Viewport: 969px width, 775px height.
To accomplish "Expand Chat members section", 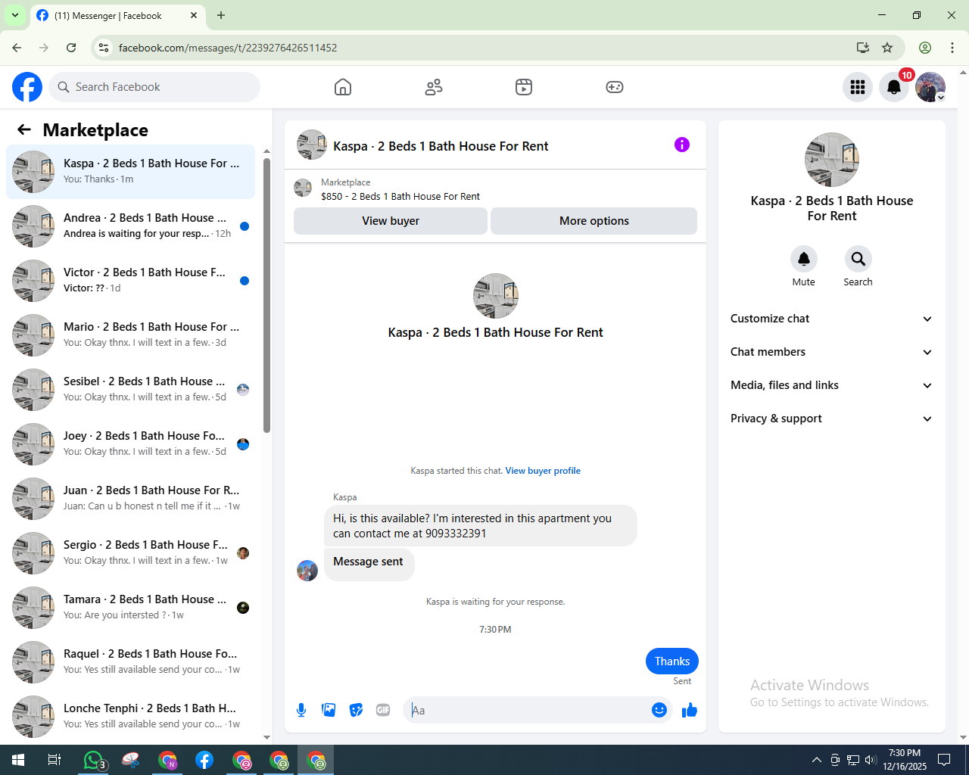I will pyautogui.click(x=832, y=352).
